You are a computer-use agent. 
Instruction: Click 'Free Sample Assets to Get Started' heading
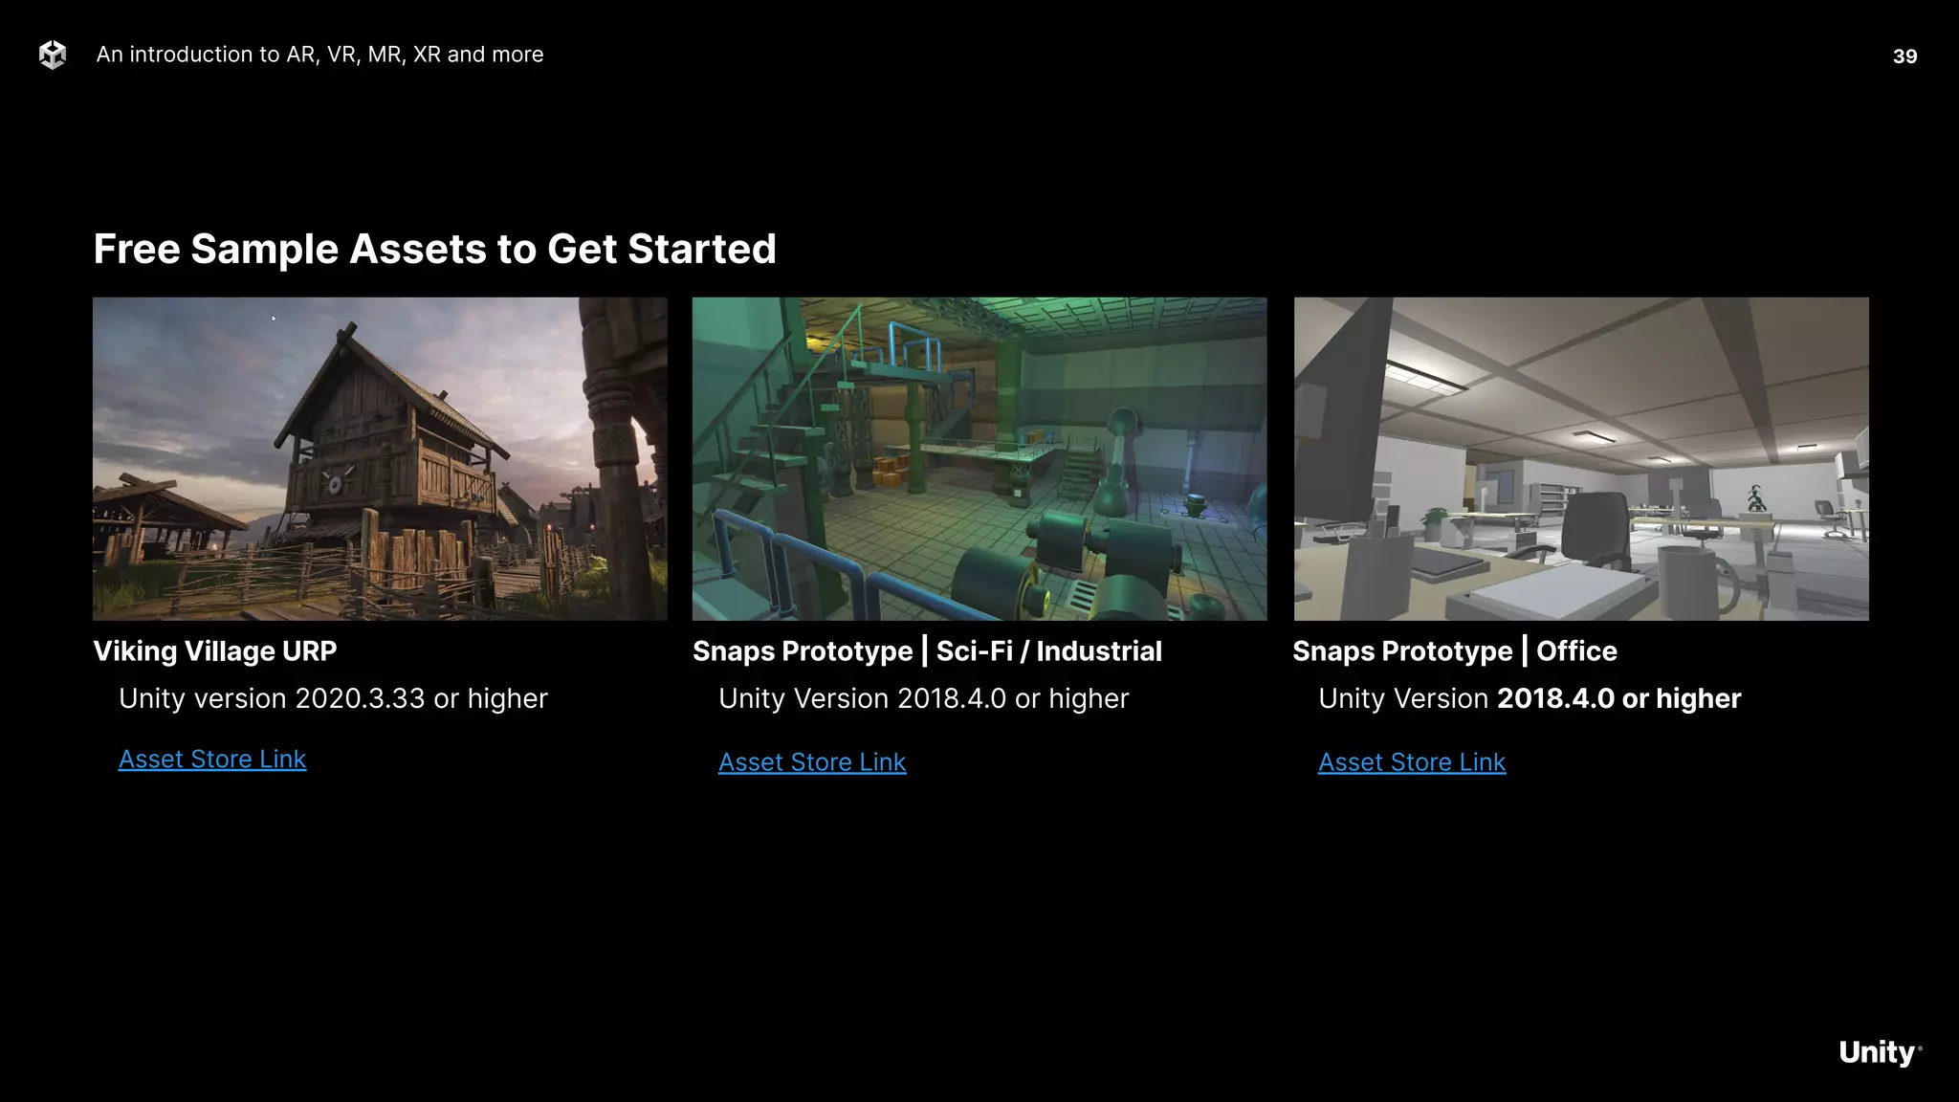pyautogui.click(x=435, y=249)
